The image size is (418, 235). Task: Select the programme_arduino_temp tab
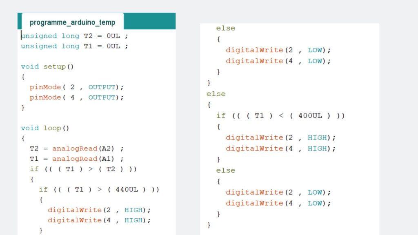click(72, 22)
